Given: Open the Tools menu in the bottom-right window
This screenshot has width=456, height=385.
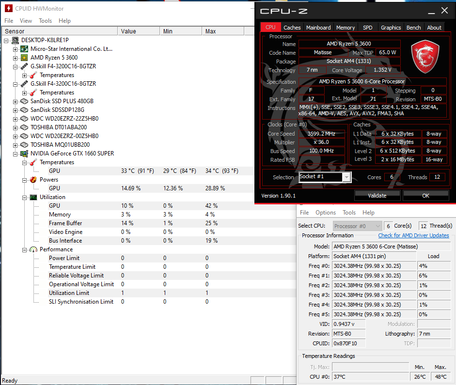Looking at the screenshot, I should [x=349, y=213].
